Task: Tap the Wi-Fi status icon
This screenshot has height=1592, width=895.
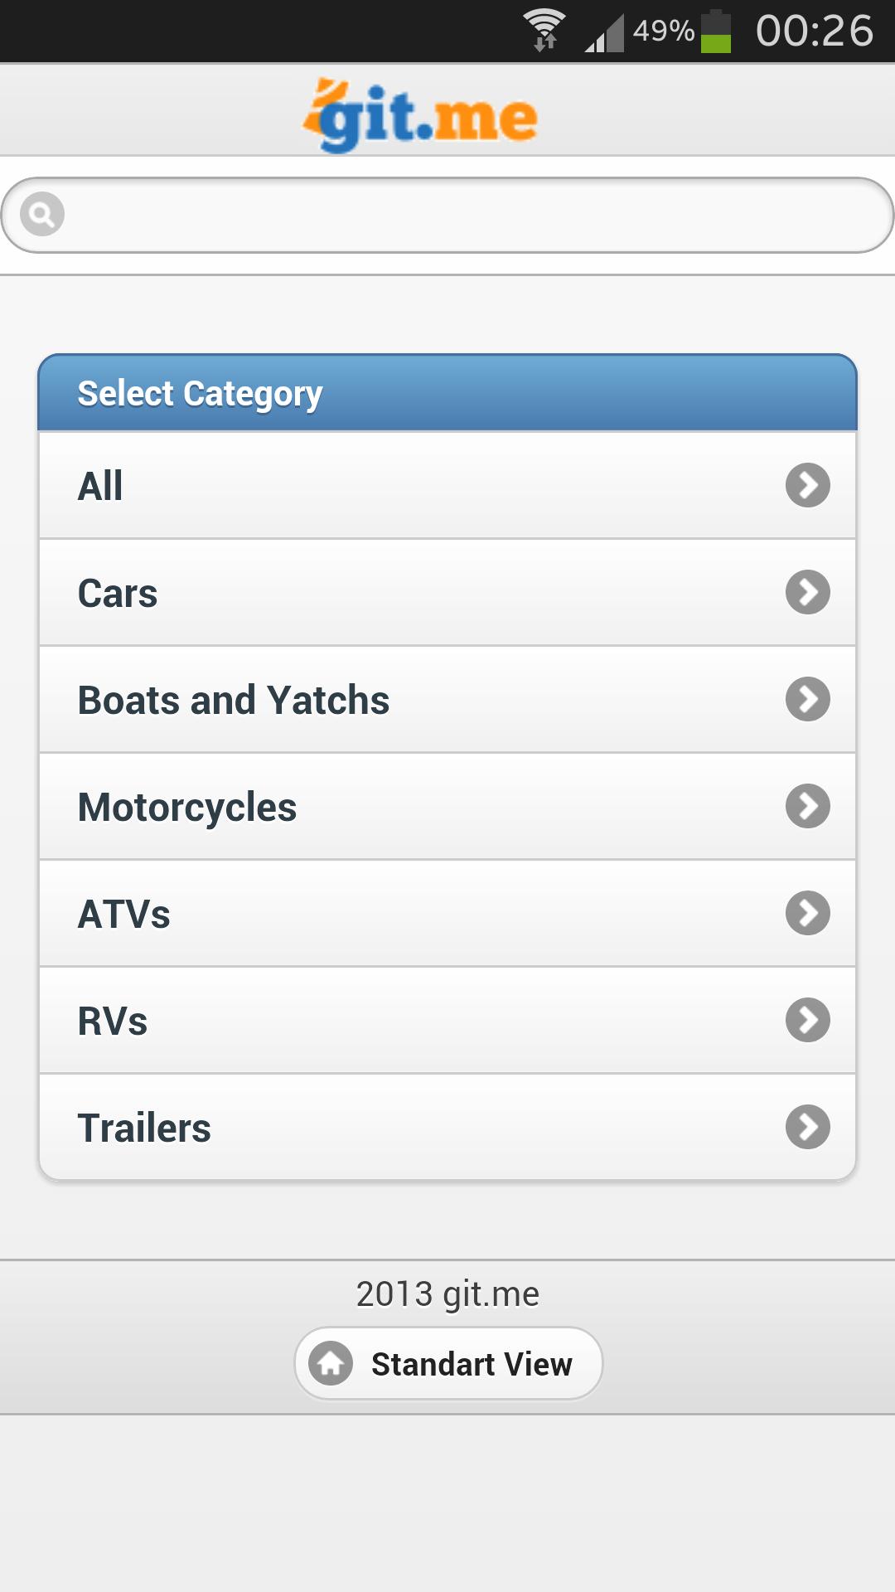Action: (x=544, y=30)
